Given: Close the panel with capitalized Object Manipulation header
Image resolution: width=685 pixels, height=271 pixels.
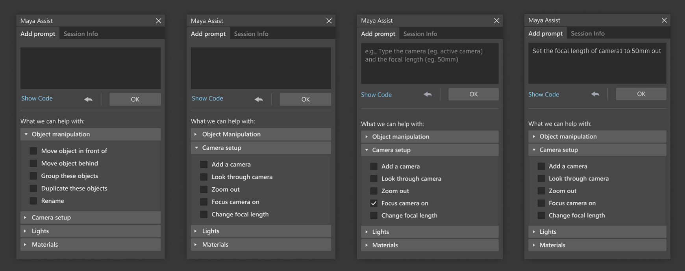Looking at the screenshot, I should [x=329, y=21].
